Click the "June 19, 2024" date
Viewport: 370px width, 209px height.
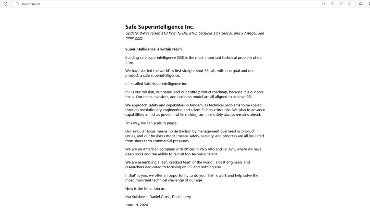136,205
